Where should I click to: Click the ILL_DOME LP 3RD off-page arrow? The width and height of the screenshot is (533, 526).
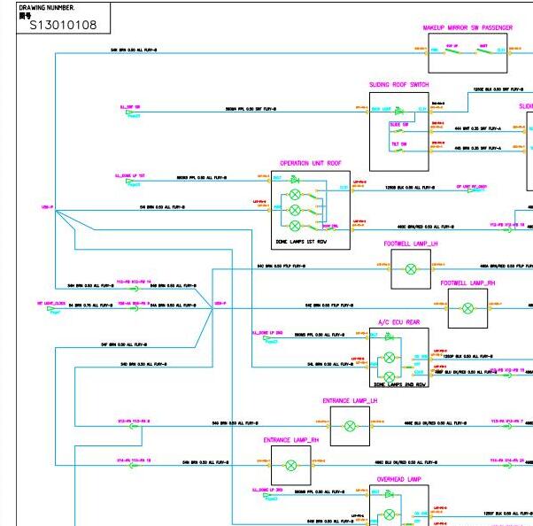tap(268, 495)
